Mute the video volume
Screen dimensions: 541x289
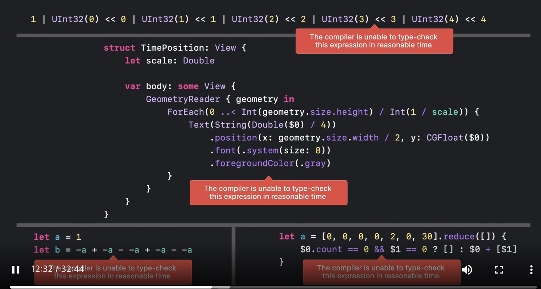[467, 269]
